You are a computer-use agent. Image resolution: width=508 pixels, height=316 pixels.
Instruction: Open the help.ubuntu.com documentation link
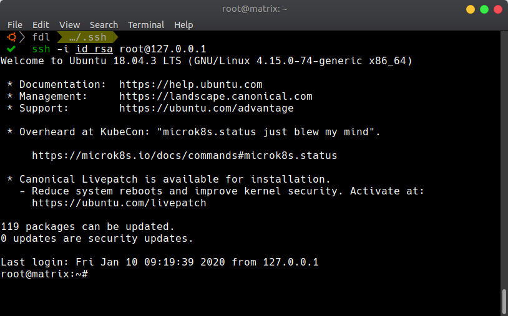(x=191, y=84)
